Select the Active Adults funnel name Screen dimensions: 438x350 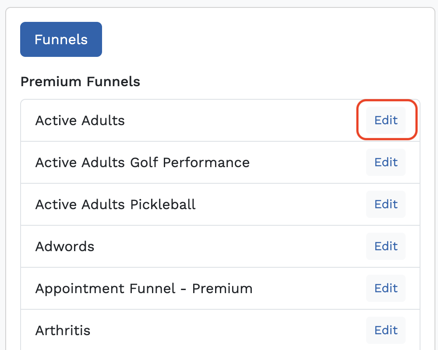(80, 120)
